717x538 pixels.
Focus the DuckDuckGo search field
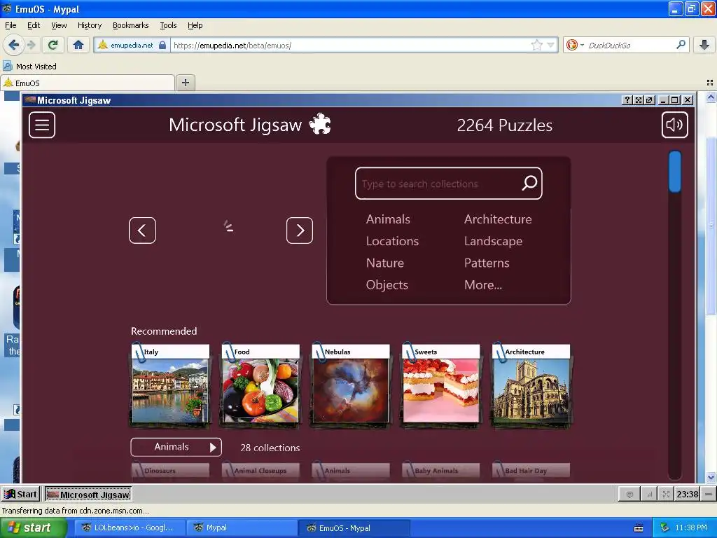point(630,45)
